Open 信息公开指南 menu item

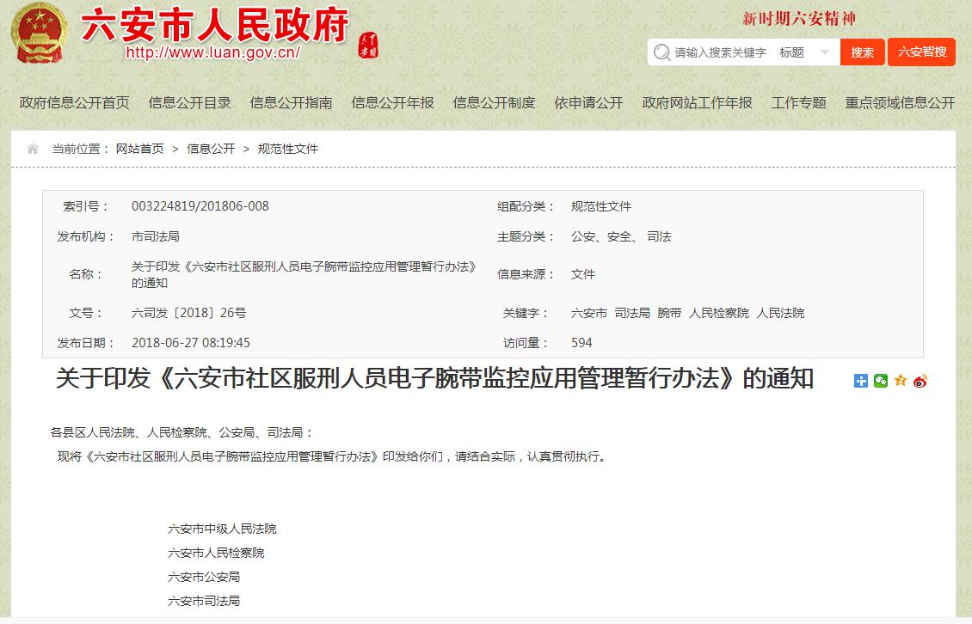292,103
